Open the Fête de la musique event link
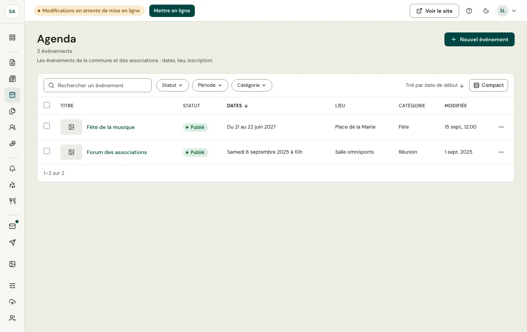The image size is (527, 332). [111, 127]
